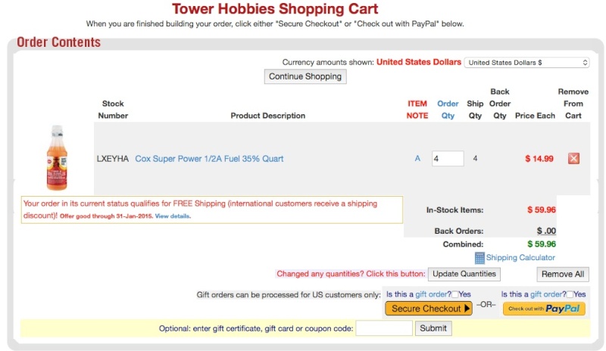Click the Order Qty column header
This screenshot has width=606, height=351.
[x=448, y=110]
